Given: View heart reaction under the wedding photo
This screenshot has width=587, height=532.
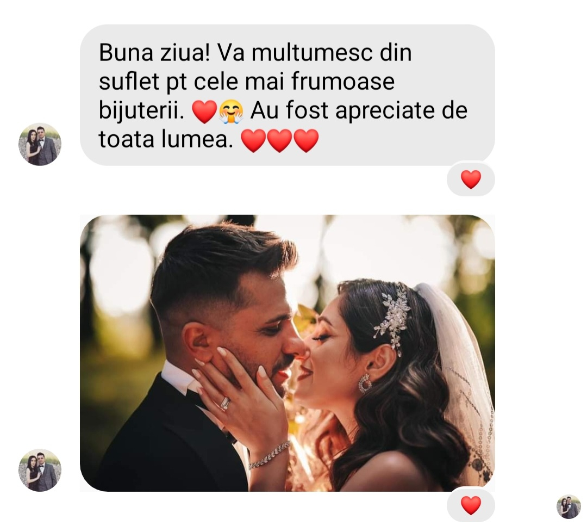Looking at the screenshot, I should point(471,505).
